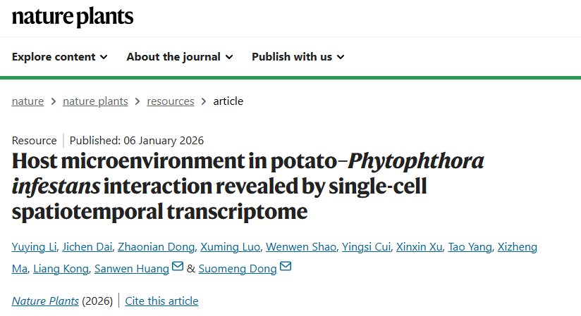Open the About the journal dropdown
This screenshot has width=581, height=316.
click(x=180, y=57)
